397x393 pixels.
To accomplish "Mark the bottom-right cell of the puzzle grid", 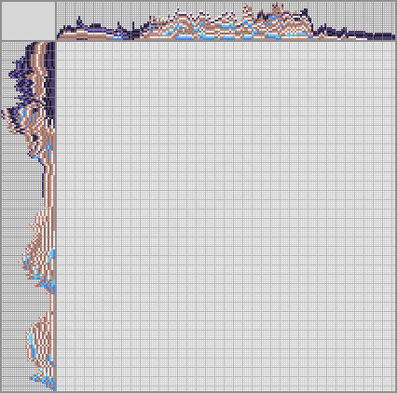I will tap(393, 389).
